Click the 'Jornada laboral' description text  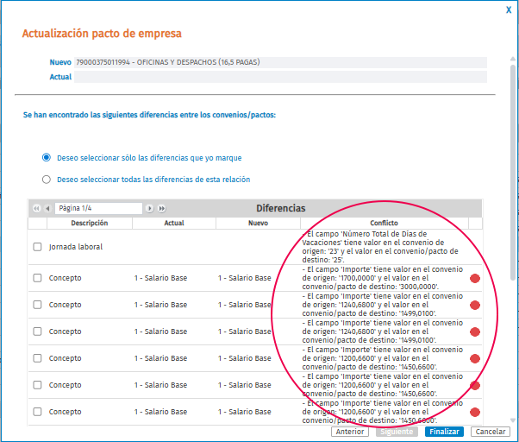click(76, 247)
